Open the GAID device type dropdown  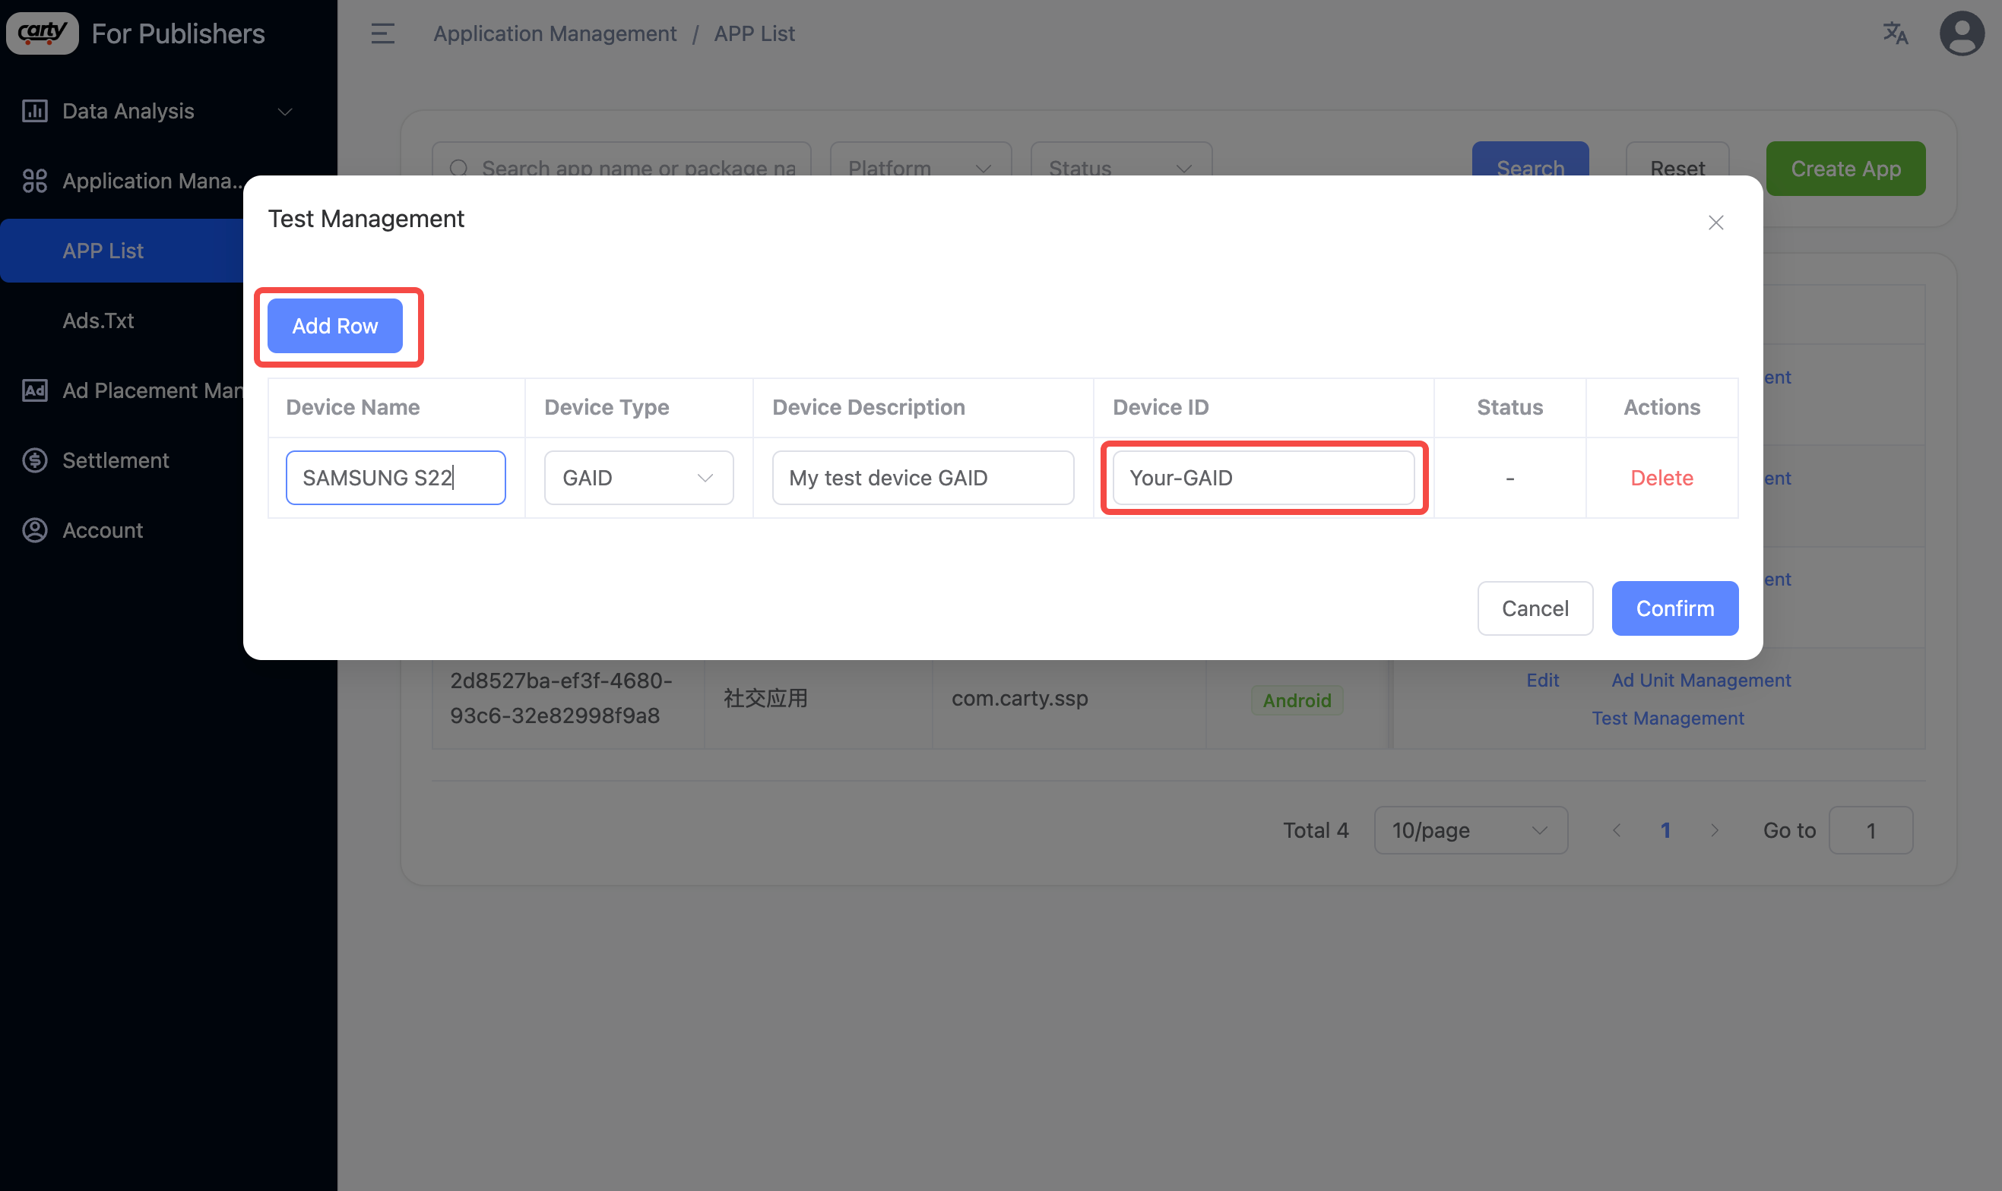click(638, 478)
